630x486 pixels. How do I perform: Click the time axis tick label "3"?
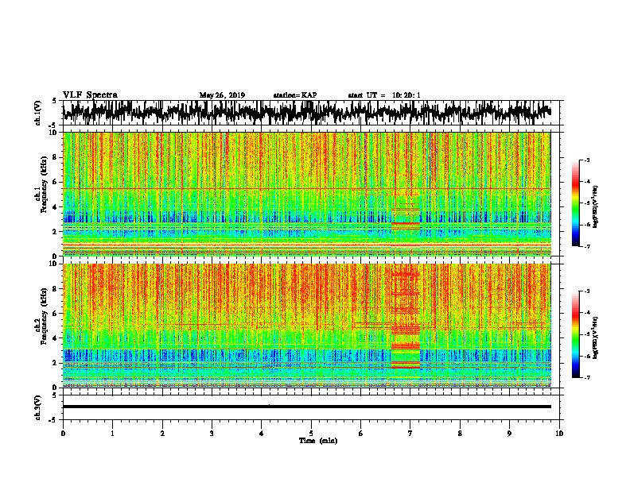tap(212, 434)
